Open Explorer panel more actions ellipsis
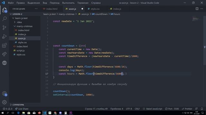 (36, 9)
